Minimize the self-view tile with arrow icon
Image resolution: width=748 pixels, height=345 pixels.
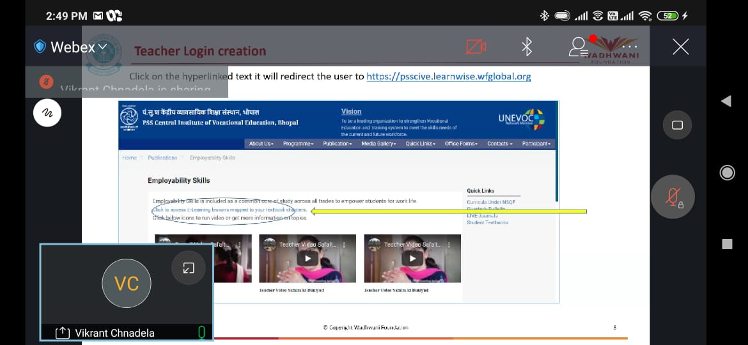coord(189,268)
